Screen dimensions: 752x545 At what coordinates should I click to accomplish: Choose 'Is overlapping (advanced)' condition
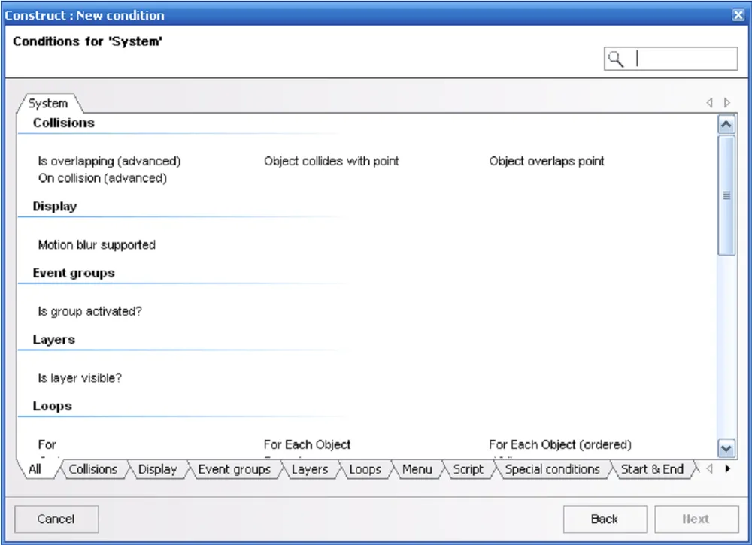pyautogui.click(x=109, y=161)
